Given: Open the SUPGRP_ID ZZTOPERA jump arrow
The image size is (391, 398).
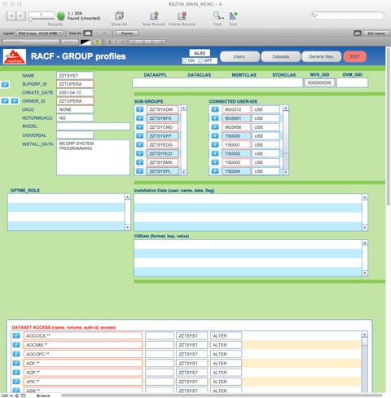Looking at the screenshot, I should coord(5,84).
